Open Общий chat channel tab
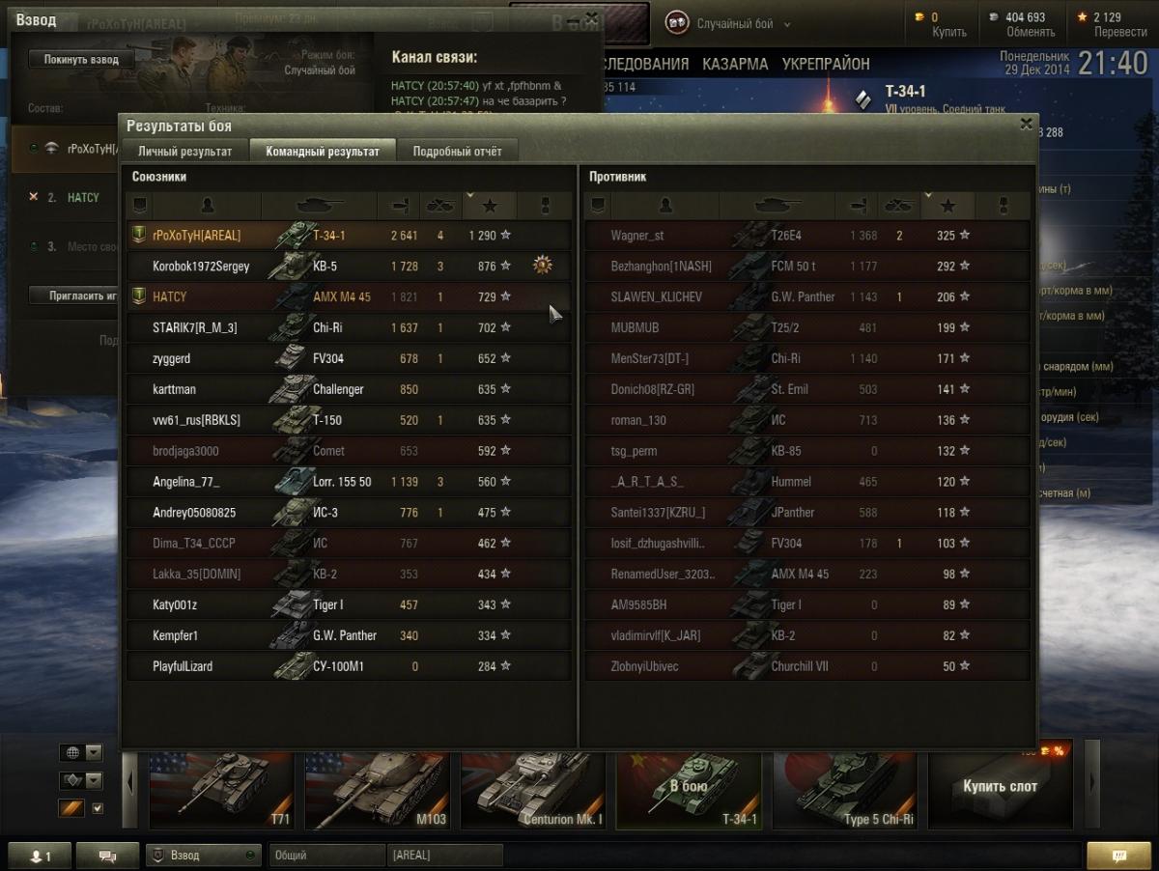The height and width of the screenshot is (871, 1159). 325,856
